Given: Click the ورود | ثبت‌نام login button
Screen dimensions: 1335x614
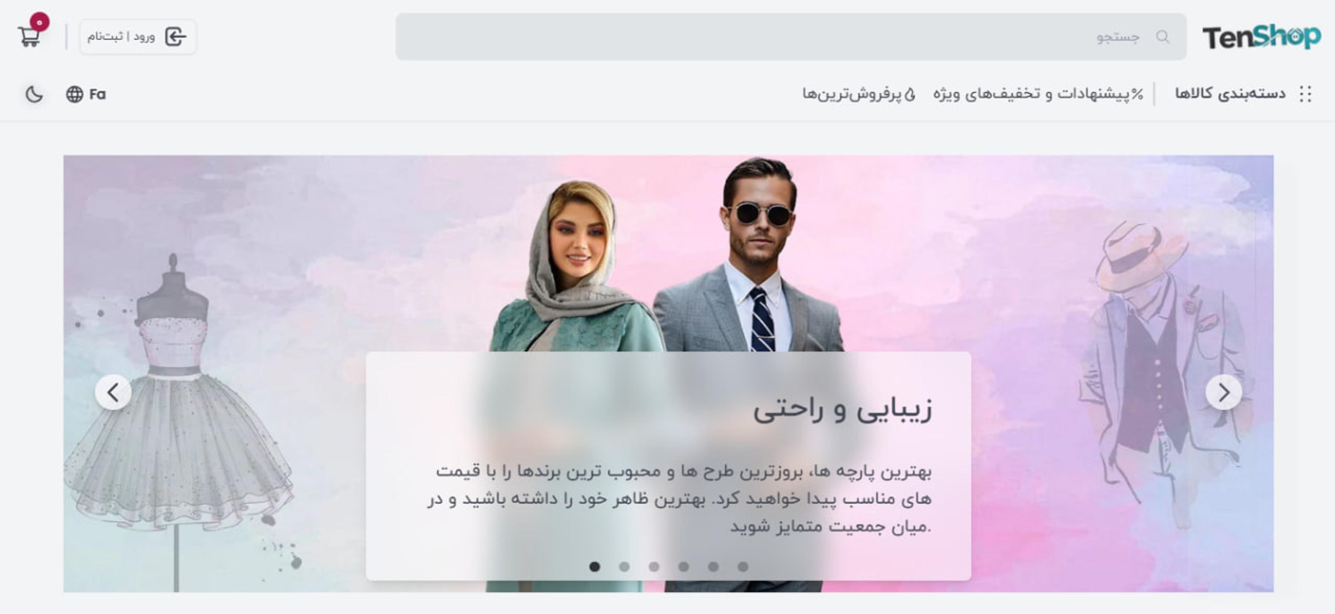Looking at the screenshot, I should click(138, 37).
